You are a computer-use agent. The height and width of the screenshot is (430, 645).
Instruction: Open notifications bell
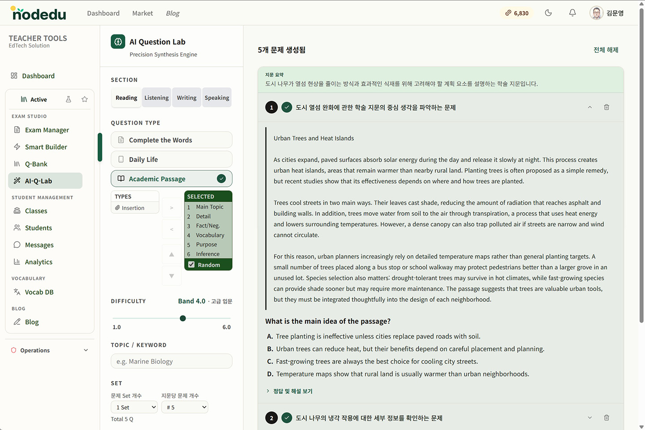(x=572, y=13)
